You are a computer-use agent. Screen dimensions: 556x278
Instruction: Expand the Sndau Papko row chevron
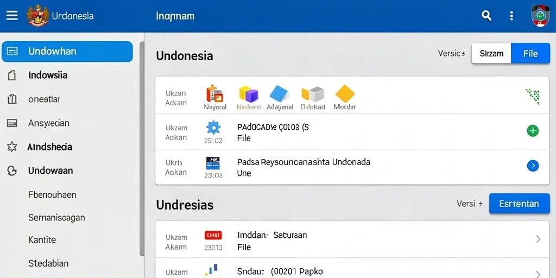(538, 274)
